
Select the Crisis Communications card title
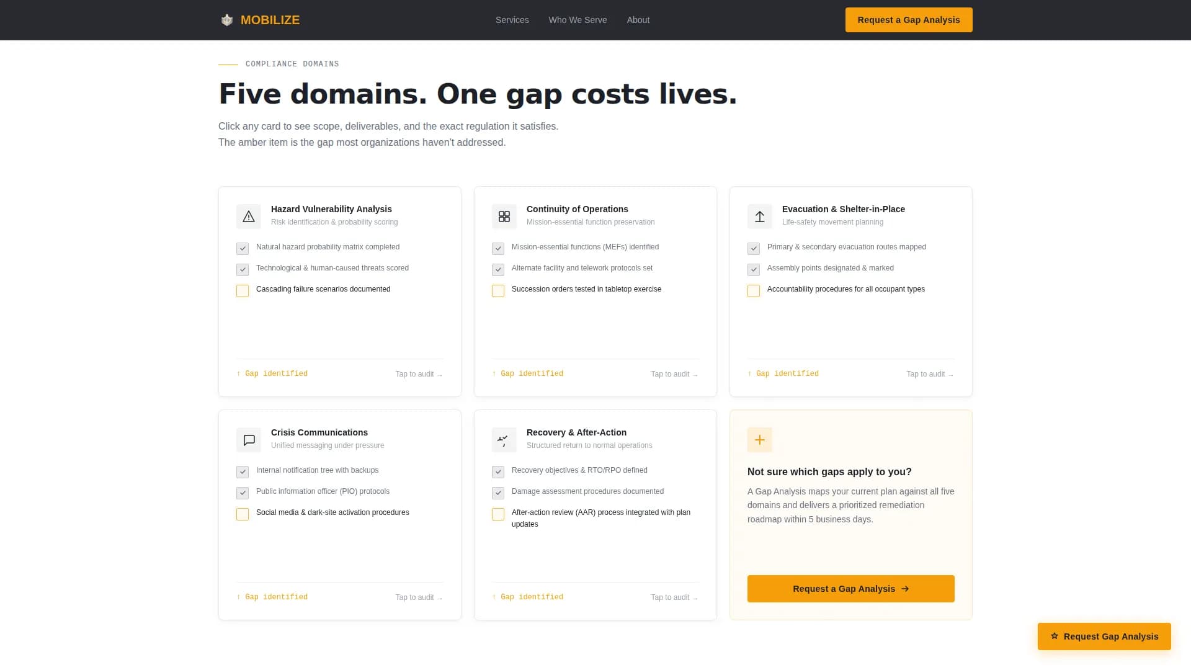click(319, 432)
